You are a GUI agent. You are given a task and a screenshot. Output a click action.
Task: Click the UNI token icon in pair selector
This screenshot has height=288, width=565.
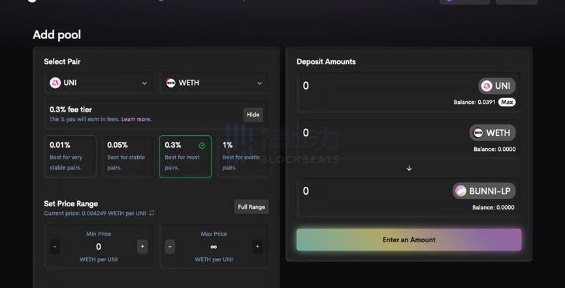tap(56, 83)
